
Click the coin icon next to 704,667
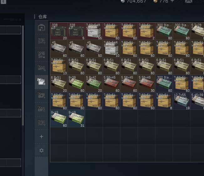coord(123,1)
